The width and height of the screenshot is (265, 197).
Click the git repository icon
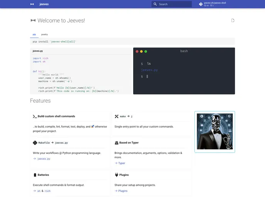201,4
